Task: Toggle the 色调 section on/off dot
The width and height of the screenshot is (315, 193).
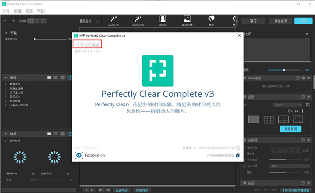Action: [x=245, y=183]
